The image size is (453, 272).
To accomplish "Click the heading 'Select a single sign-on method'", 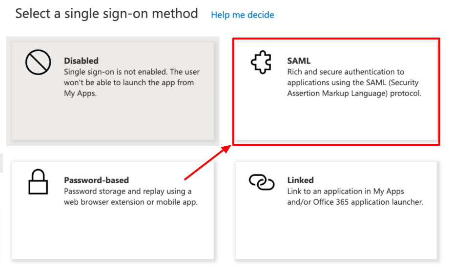I will click(x=106, y=14).
